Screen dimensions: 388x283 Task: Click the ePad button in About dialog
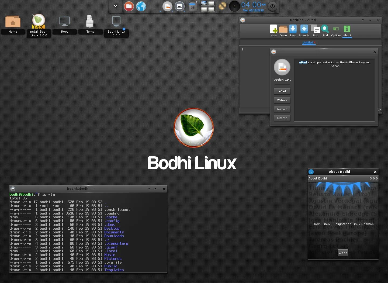click(282, 91)
